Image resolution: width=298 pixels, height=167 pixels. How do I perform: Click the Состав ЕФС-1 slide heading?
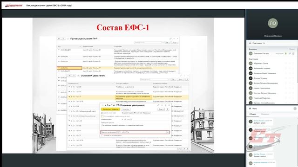click(x=123, y=27)
